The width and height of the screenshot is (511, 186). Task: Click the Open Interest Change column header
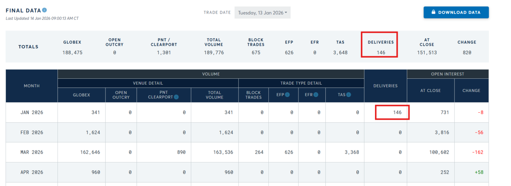471,90
